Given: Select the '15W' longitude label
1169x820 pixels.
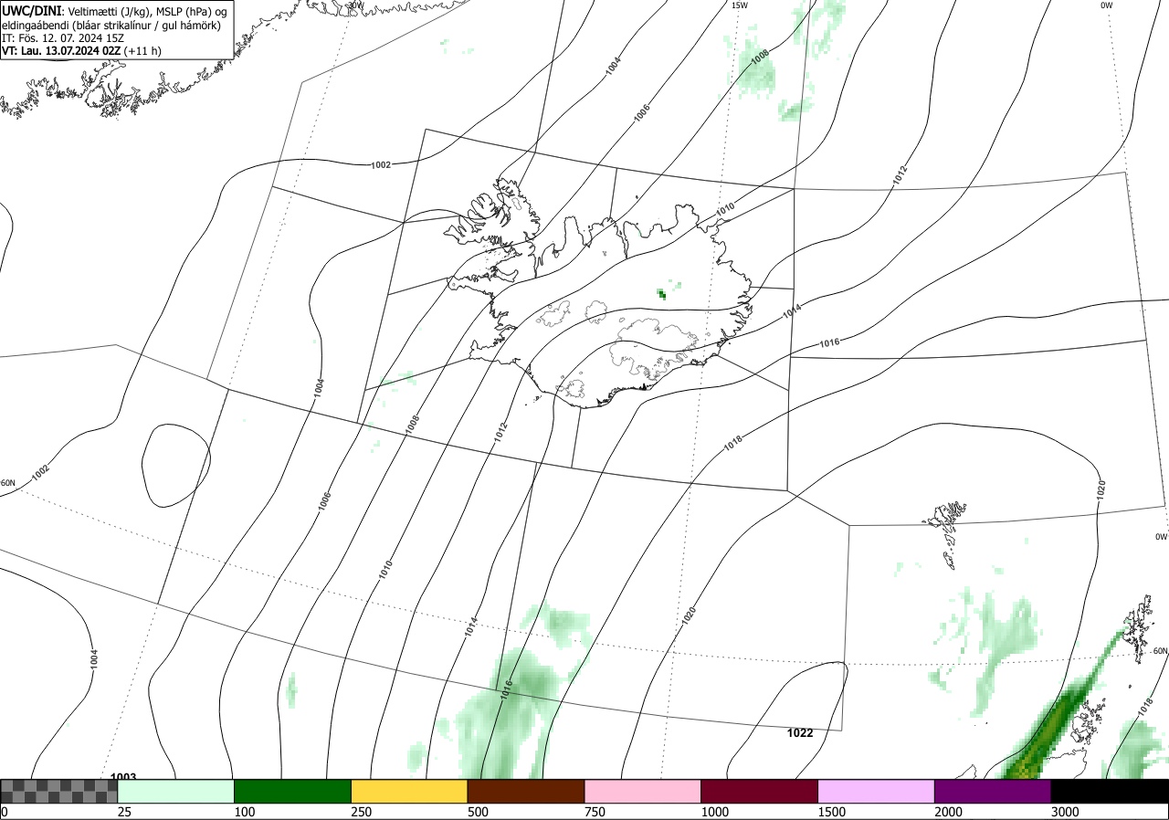Looking at the screenshot, I should 740,5.
